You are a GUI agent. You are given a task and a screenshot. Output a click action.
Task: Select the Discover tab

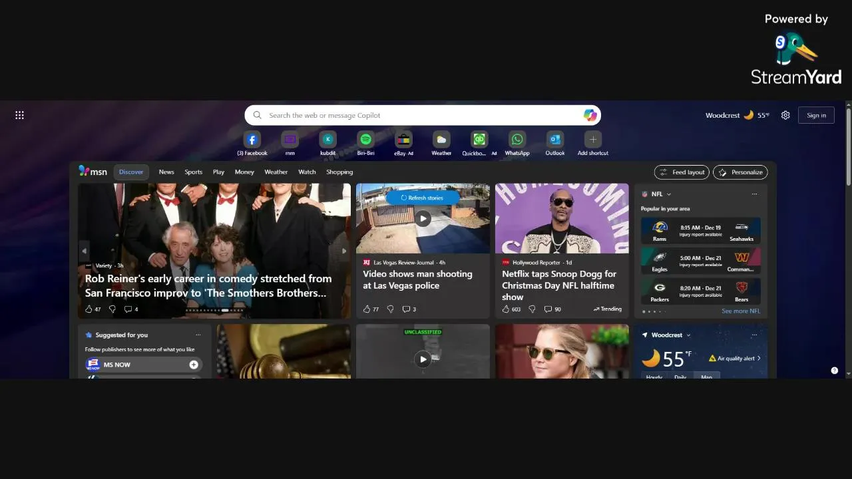click(131, 172)
